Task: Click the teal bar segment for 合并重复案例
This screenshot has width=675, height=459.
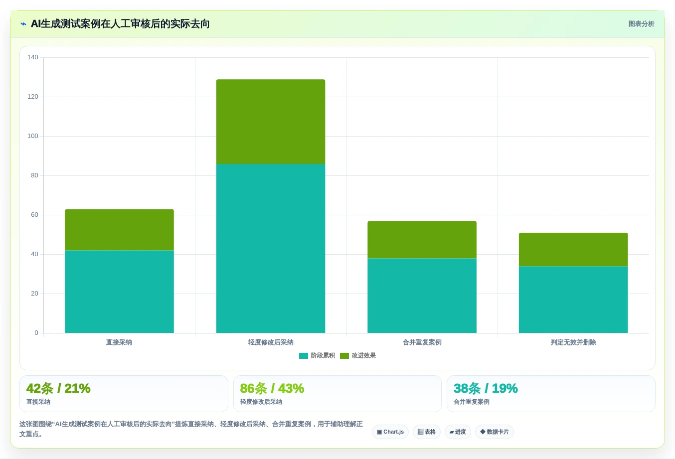Action: [422, 296]
